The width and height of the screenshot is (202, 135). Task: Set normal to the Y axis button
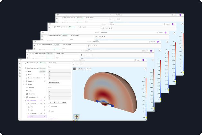tap(54, 103)
